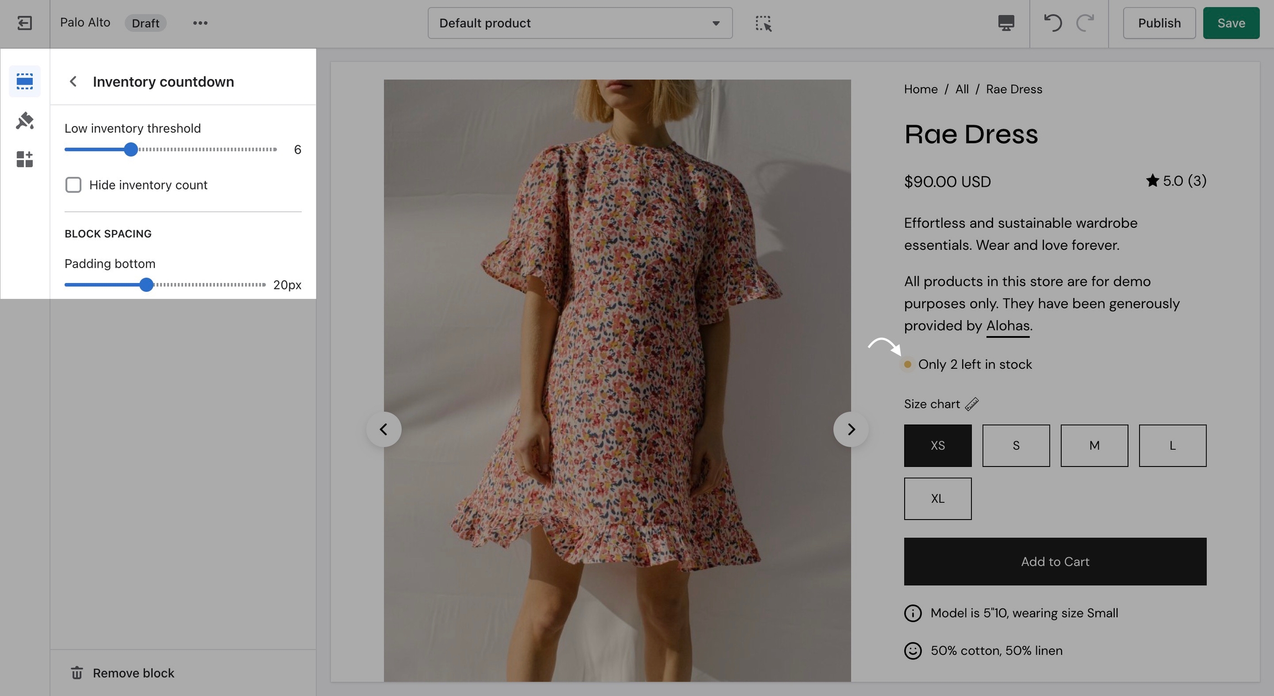Click the exit editor icon
Image resolution: width=1274 pixels, height=696 pixels.
click(x=24, y=23)
